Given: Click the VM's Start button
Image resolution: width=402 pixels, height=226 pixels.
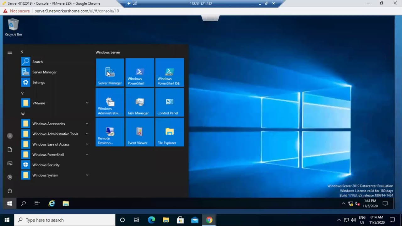Looking at the screenshot, I should [9, 204].
